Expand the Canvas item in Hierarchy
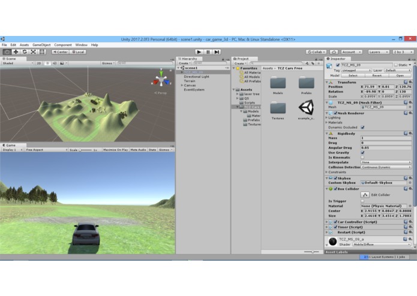The height and width of the screenshot is (296, 417). point(182,85)
